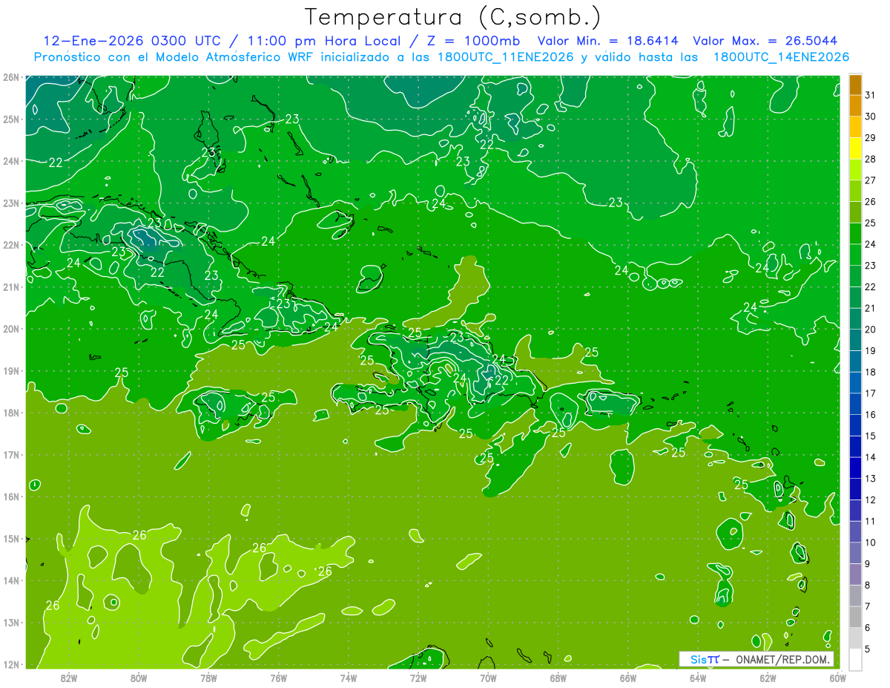Click the legend label "28"
The height and width of the screenshot is (688, 890).
click(870, 159)
